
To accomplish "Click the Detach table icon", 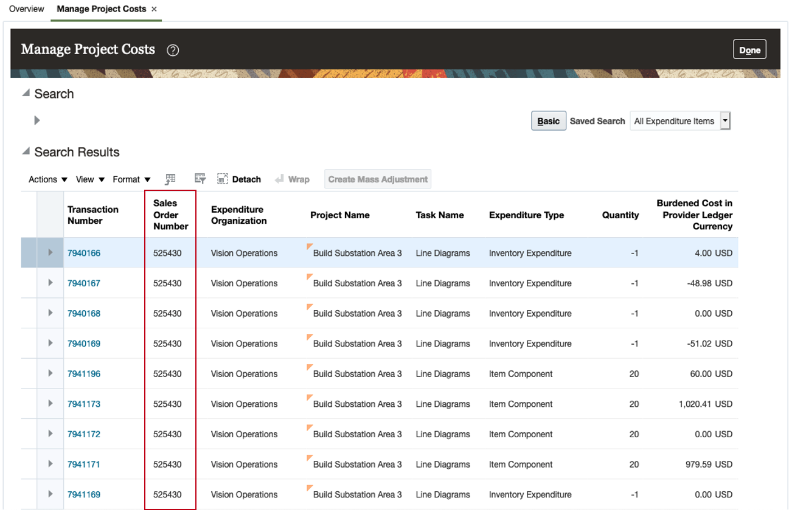I will pyautogui.click(x=223, y=179).
